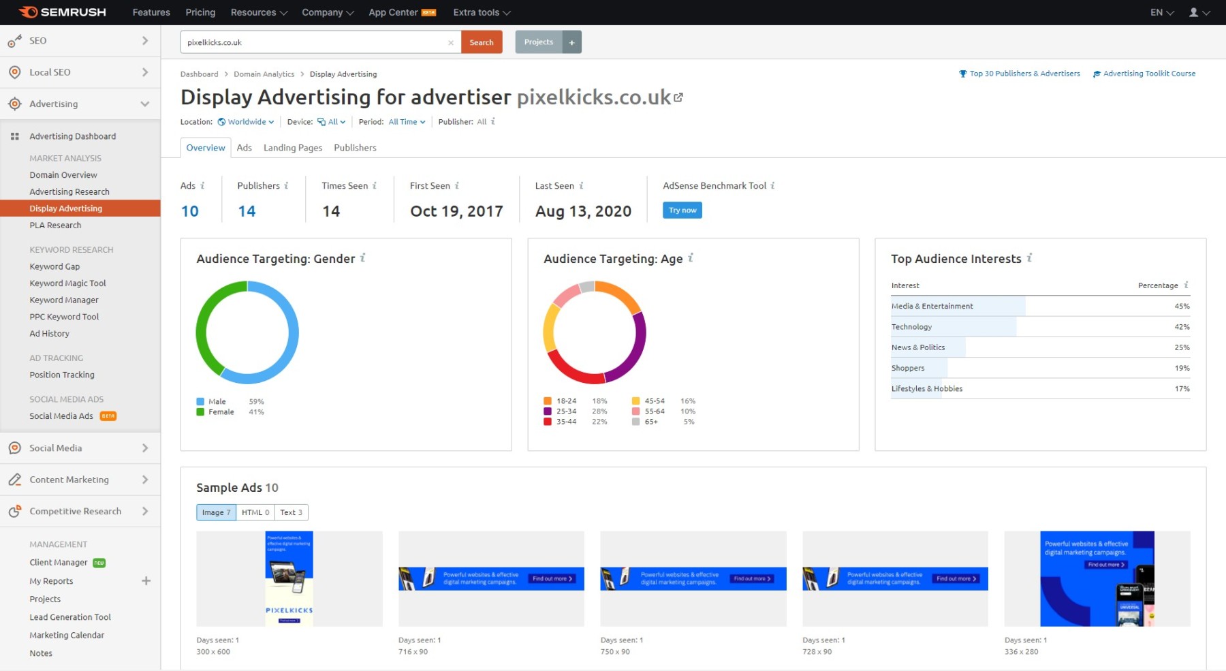Click info icon next to Last Seen
The height and width of the screenshot is (671, 1226).
[581, 185]
